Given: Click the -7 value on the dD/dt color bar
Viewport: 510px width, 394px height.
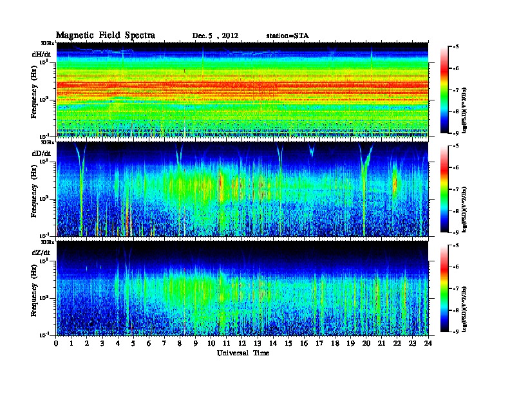Looking at the screenshot, I should pyautogui.click(x=455, y=189).
